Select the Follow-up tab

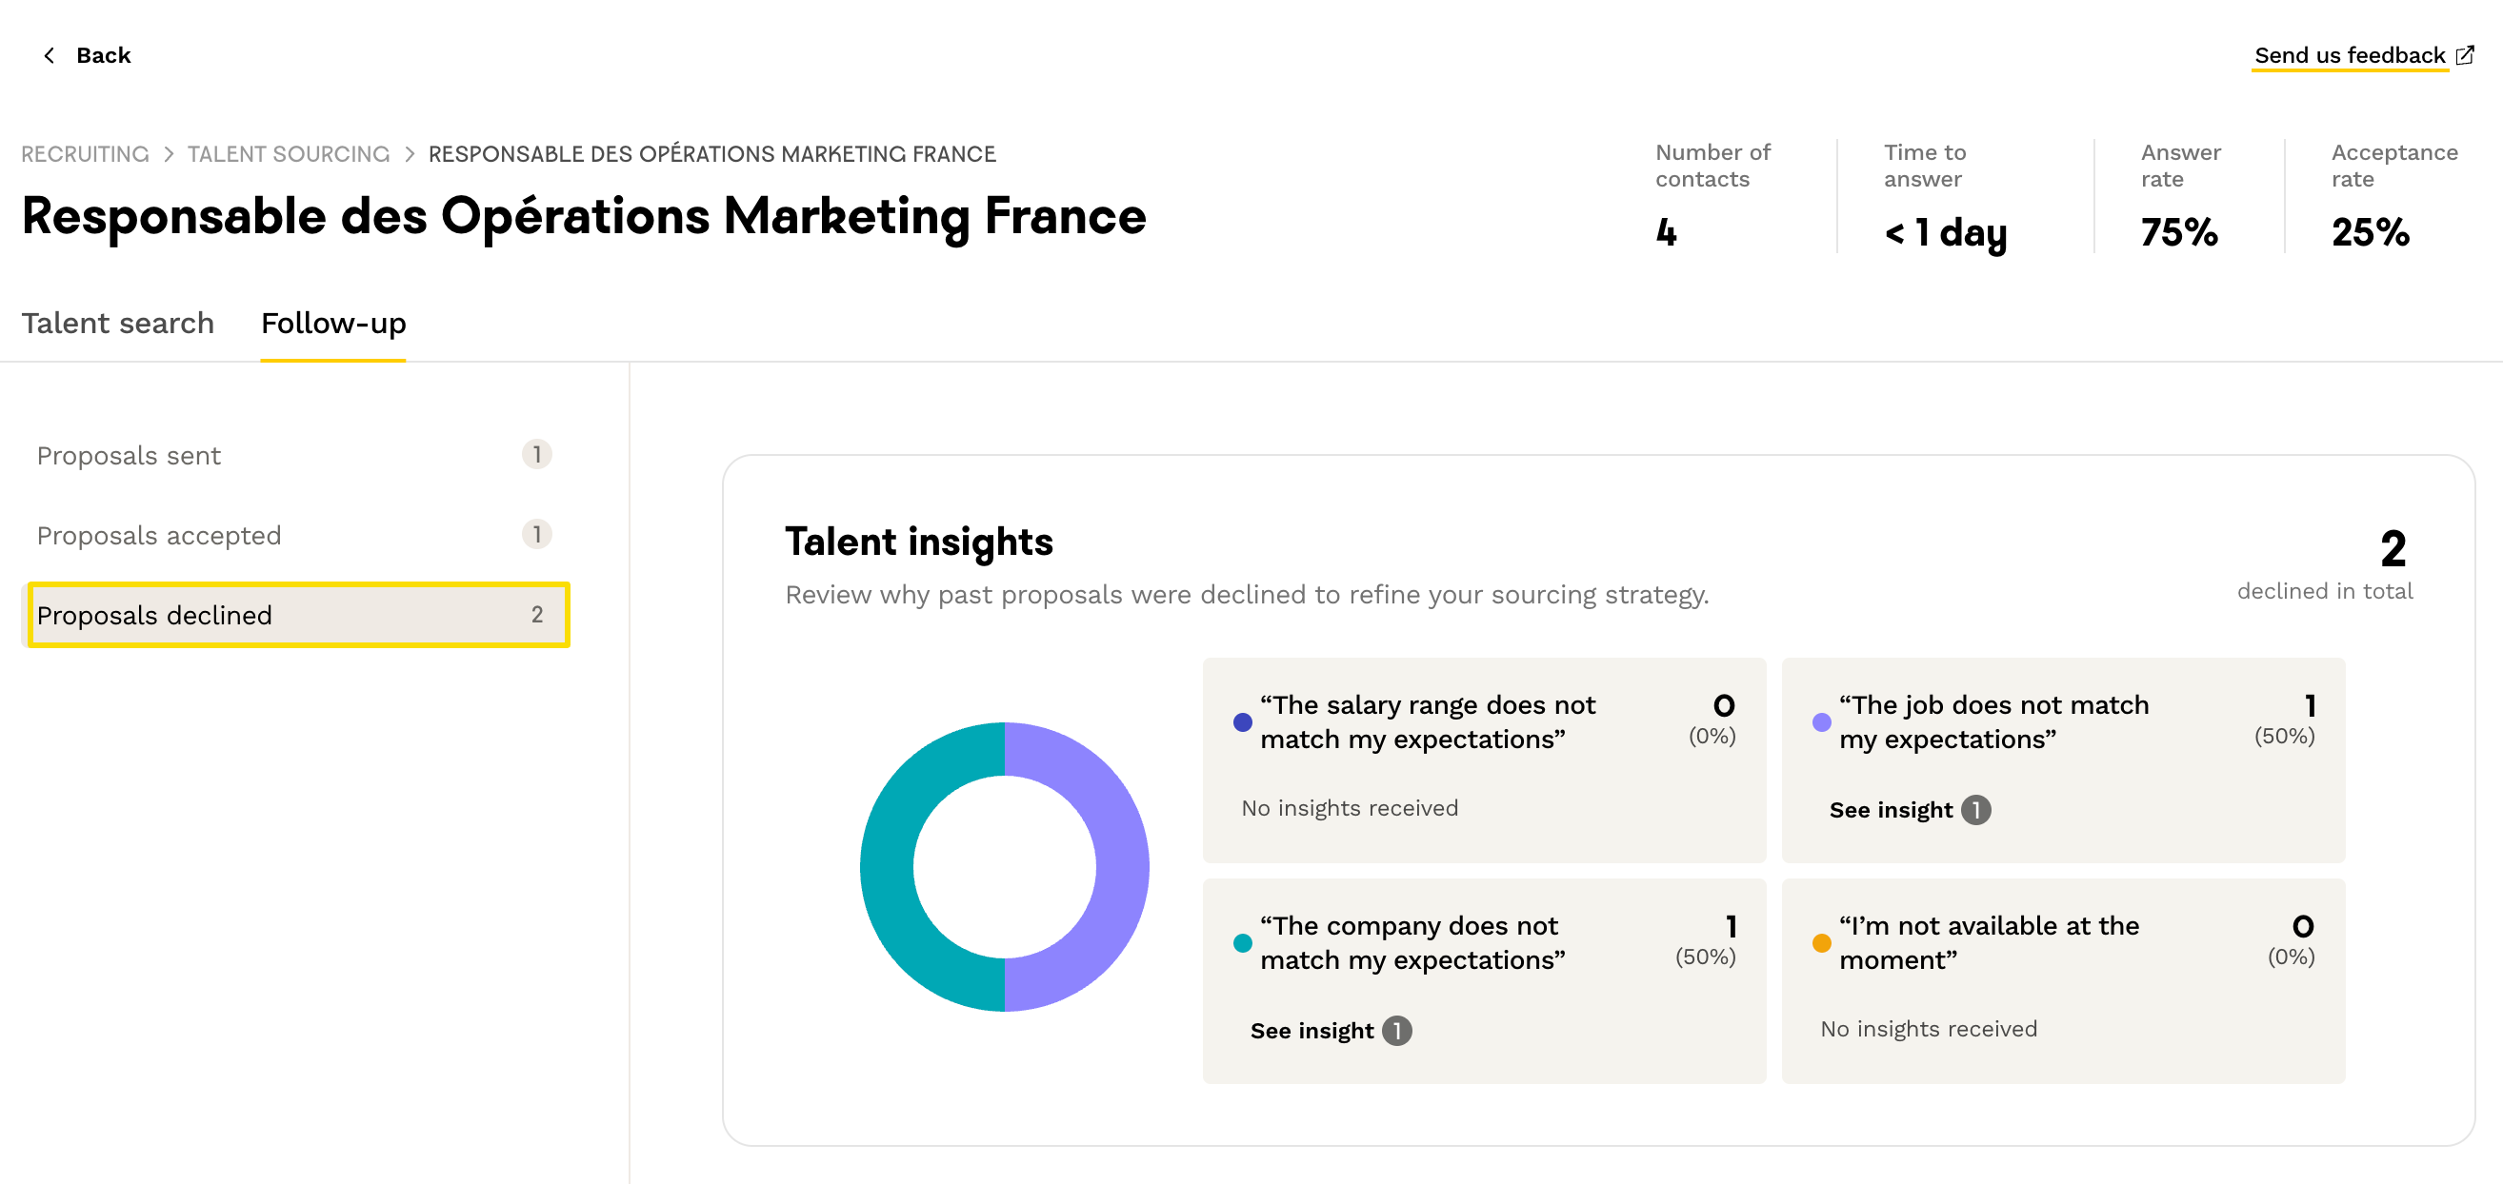(x=333, y=324)
